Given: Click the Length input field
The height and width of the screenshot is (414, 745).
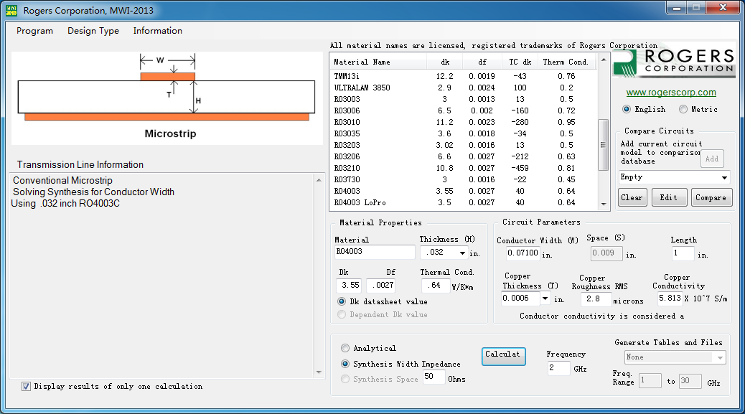Looking at the screenshot, I should coord(683,253).
